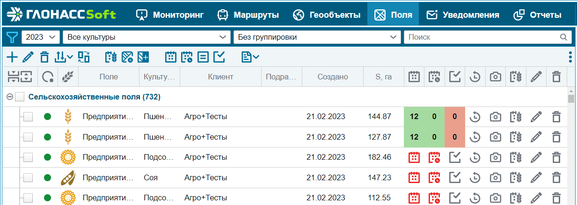Switch to the Мониторинг tab
The width and height of the screenshot is (577, 205).
coord(170,14)
